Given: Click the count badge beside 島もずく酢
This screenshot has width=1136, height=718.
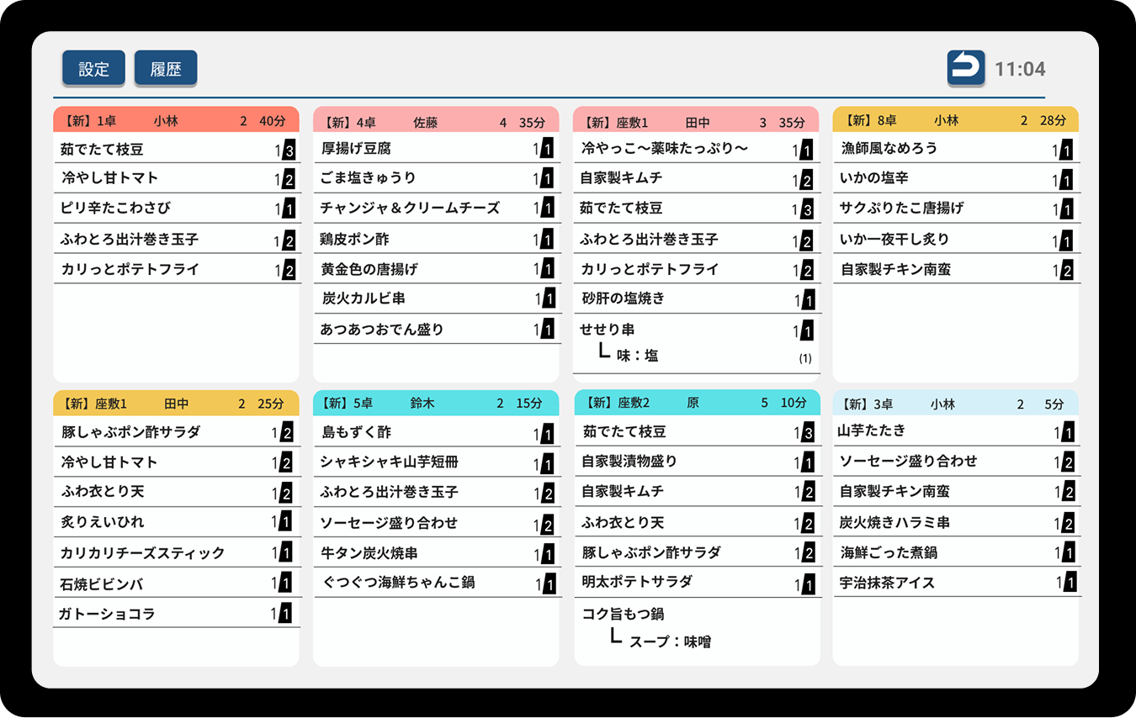Looking at the screenshot, I should [x=548, y=434].
